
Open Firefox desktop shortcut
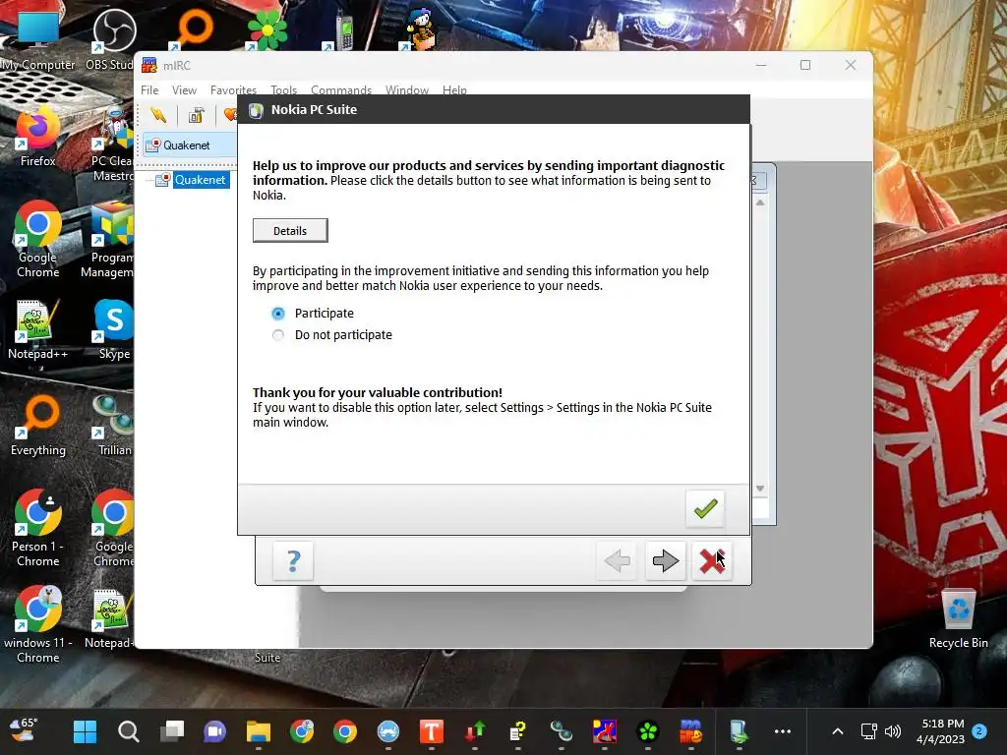pos(38,138)
